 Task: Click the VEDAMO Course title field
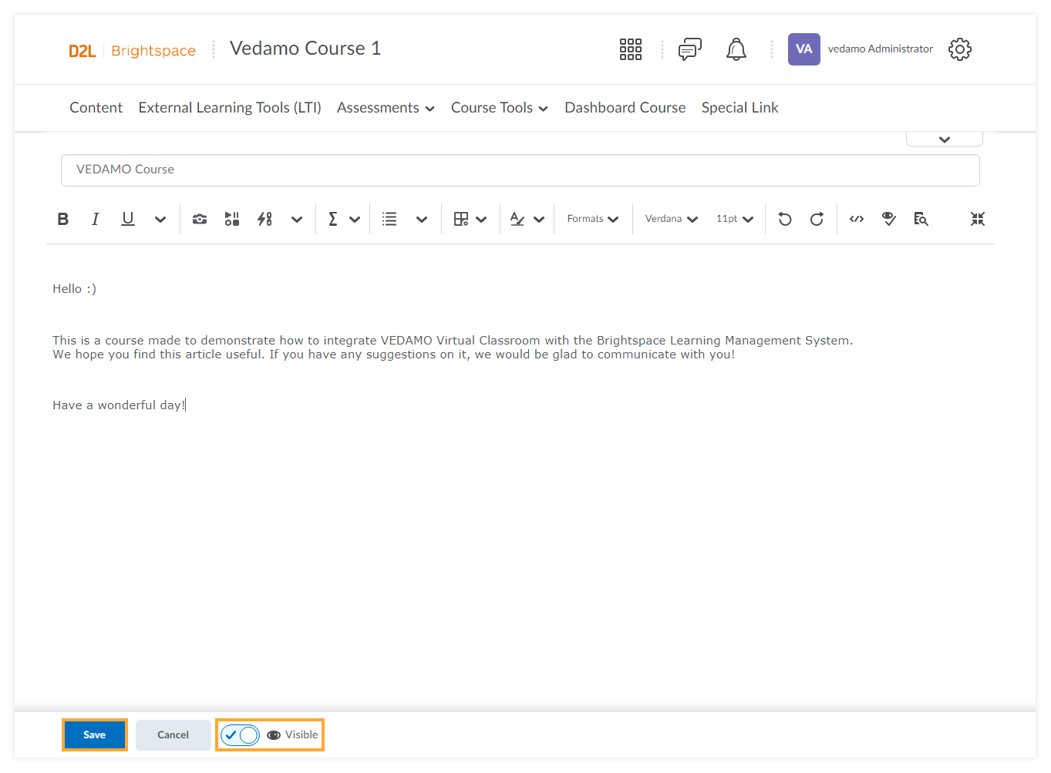click(520, 170)
